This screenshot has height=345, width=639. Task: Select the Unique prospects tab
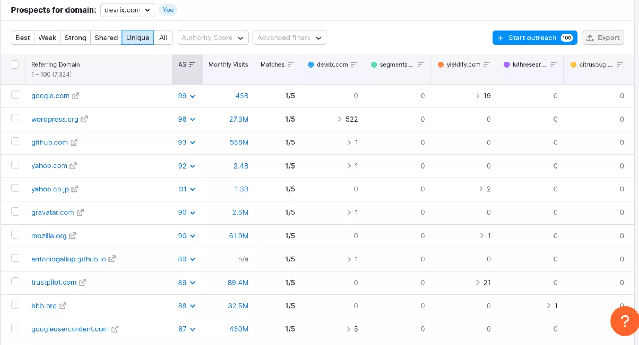138,38
